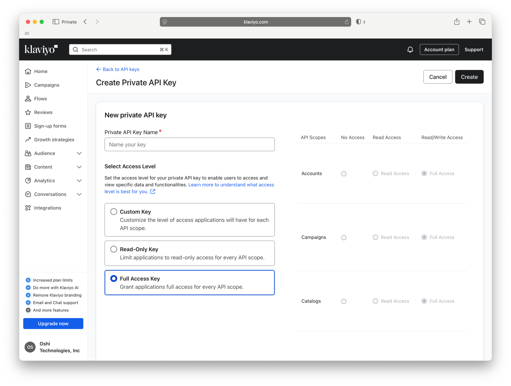Viewport: 511px width, 386px height.
Task: Click the Conversations chat icon
Action: tap(28, 194)
